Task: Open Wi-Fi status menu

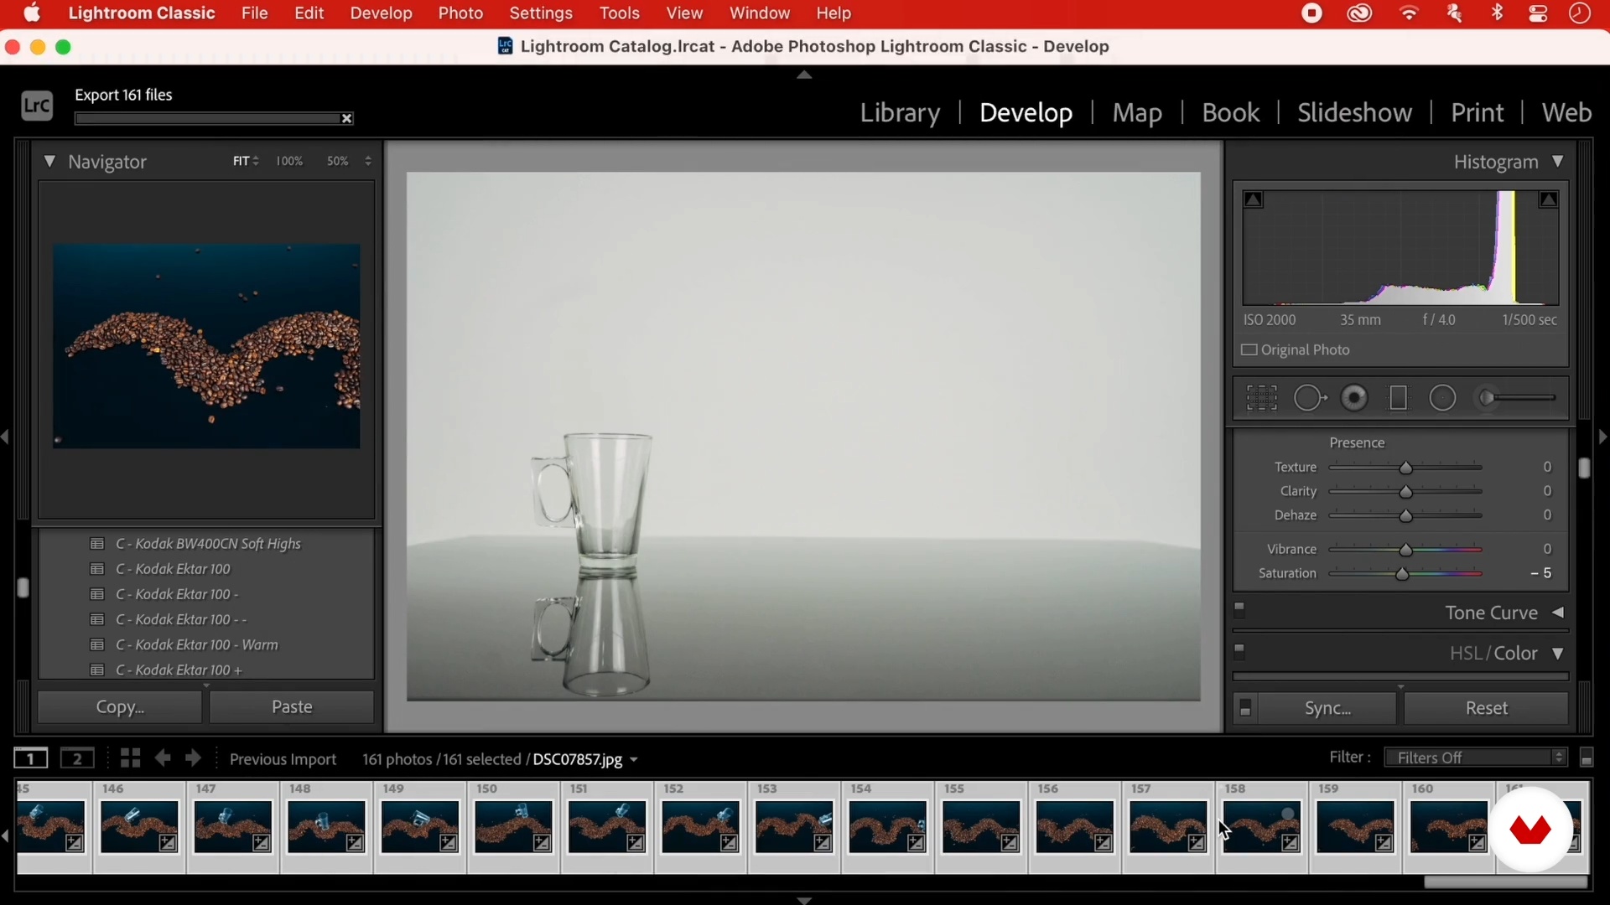Action: pyautogui.click(x=1410, y=13)
